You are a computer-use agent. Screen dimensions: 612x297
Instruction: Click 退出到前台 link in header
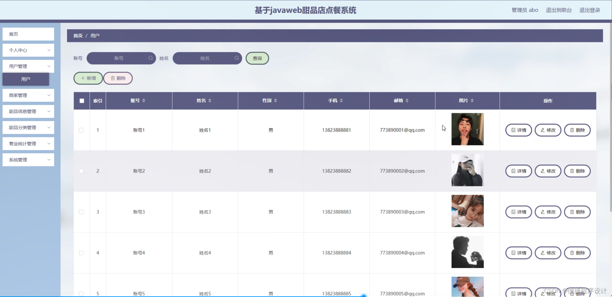558,10
